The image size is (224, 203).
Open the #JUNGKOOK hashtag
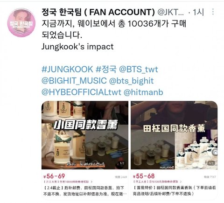(67, 69)
